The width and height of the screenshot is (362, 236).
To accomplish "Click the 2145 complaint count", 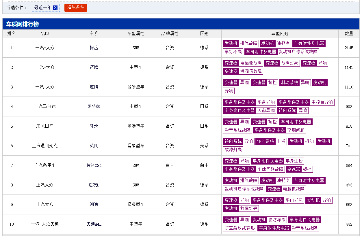I will click(349, 48).
